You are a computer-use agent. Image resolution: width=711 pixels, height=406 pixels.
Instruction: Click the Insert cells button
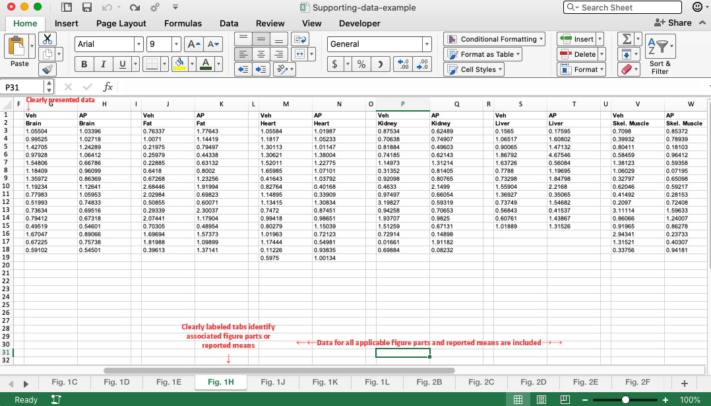[x=576, y=39]
